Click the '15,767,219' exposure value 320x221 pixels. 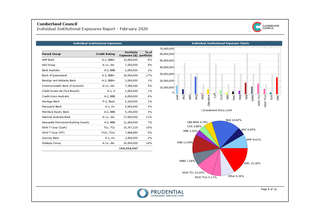[x=130, y=128]
